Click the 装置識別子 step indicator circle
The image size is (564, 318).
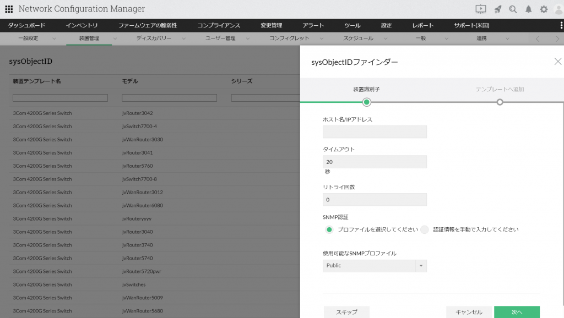click(367, 102)
